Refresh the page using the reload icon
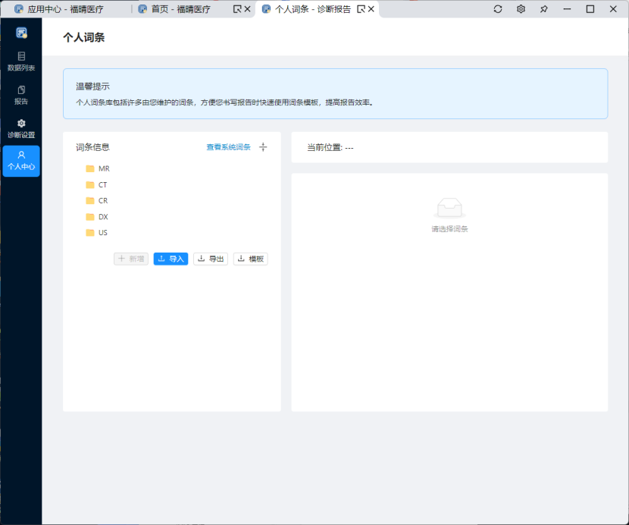 click(x=498, y=8)
